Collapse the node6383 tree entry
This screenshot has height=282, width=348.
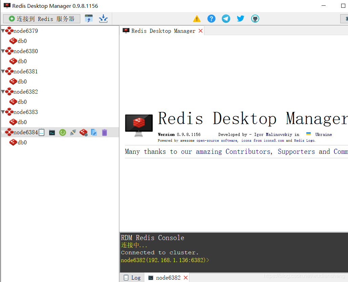point(3,112)
